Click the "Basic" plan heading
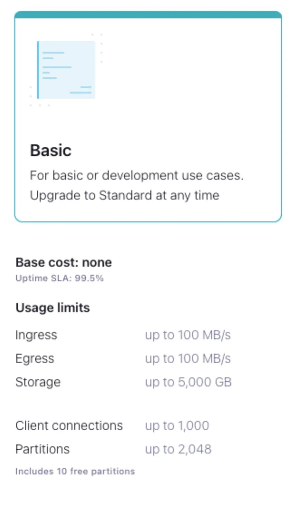This screenshot has height=510, width=289. [51, 150]
